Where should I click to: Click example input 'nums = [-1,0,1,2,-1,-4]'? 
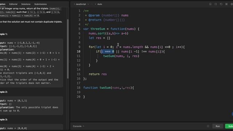click(x=23, y=43)
